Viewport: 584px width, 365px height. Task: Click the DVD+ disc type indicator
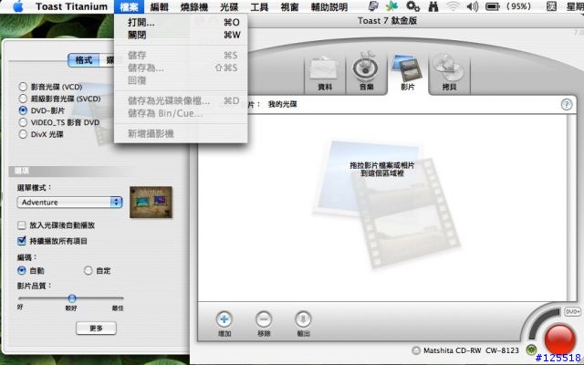pyautogui.click(x=572, y=311)
